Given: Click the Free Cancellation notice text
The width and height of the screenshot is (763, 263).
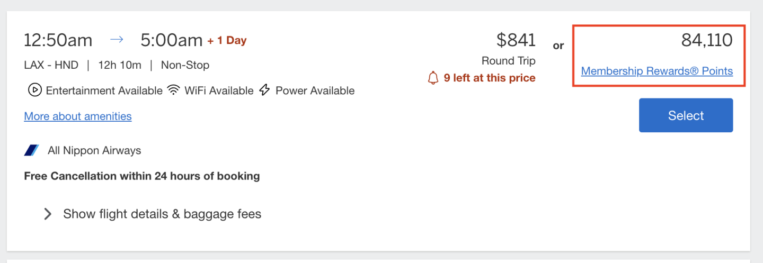Looking at the screenshot, I should point(142,176).
